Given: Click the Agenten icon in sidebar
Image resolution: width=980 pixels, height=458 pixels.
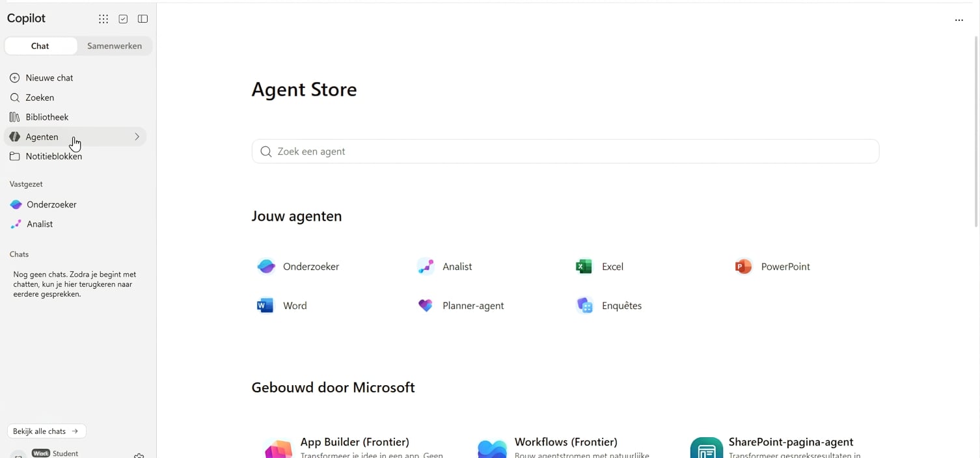Looking at the screenshot, I should click(x=14, y=137).
